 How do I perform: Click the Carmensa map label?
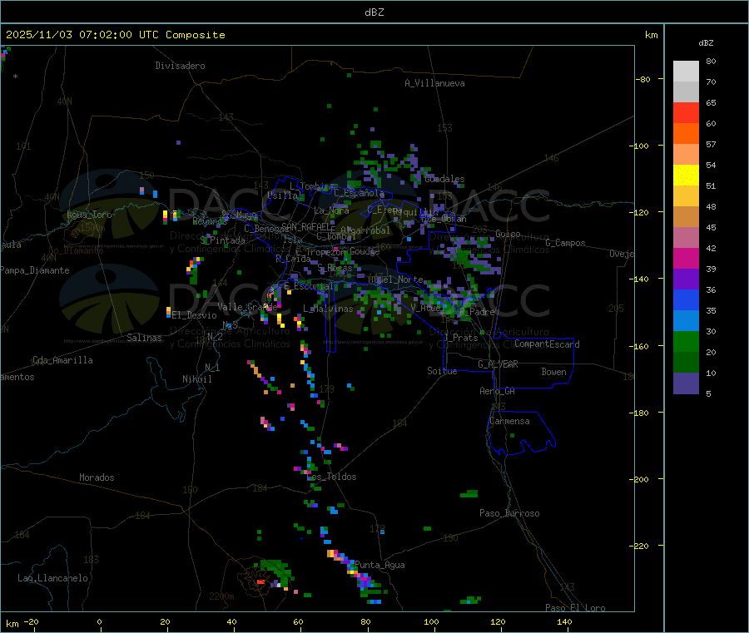[x=509, y=421]
